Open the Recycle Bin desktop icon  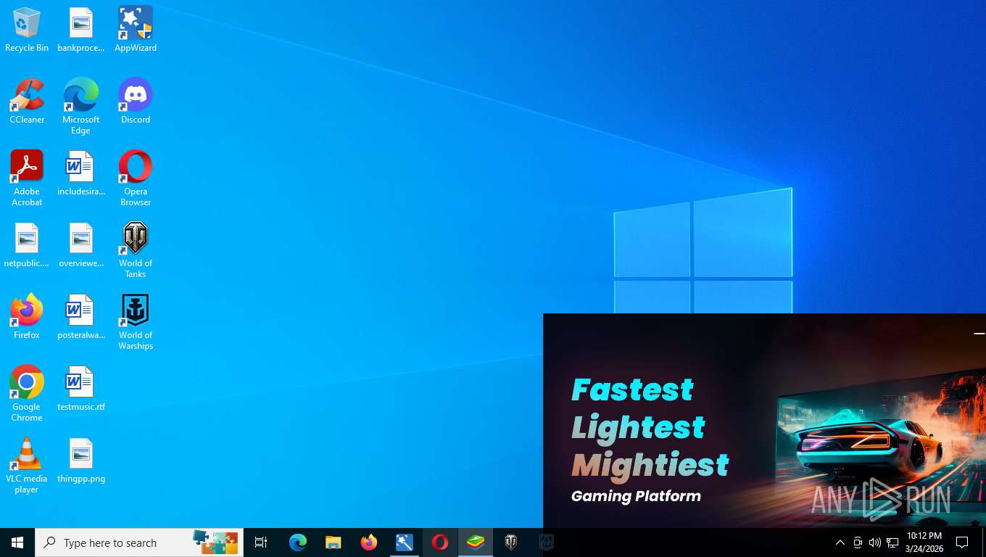27,30
